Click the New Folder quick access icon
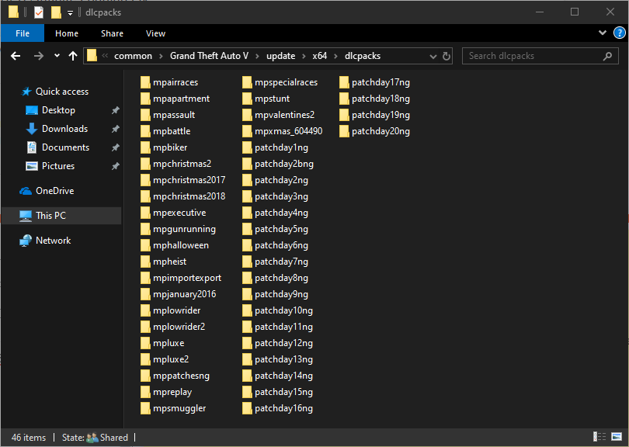The image size is (629, 447). click(x=55, y=12)
